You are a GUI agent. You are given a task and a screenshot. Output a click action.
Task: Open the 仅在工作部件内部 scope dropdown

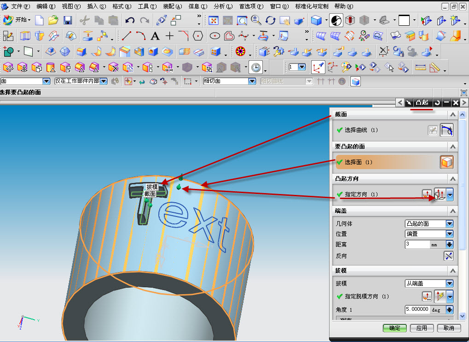point(81,81)
